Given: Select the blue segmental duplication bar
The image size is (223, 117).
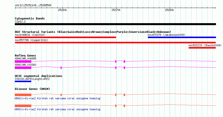Looking at the screenshot, I should tap(23, 81).
